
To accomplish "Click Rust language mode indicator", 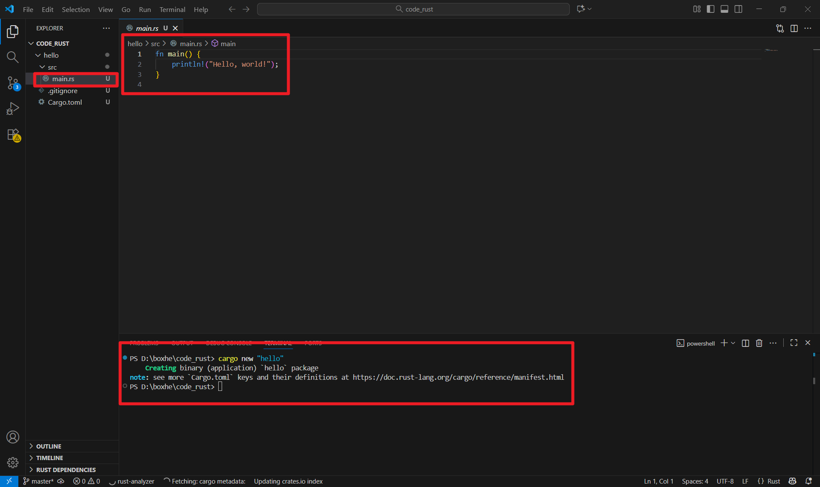I will pyautogui.click(x=773, y=481).
